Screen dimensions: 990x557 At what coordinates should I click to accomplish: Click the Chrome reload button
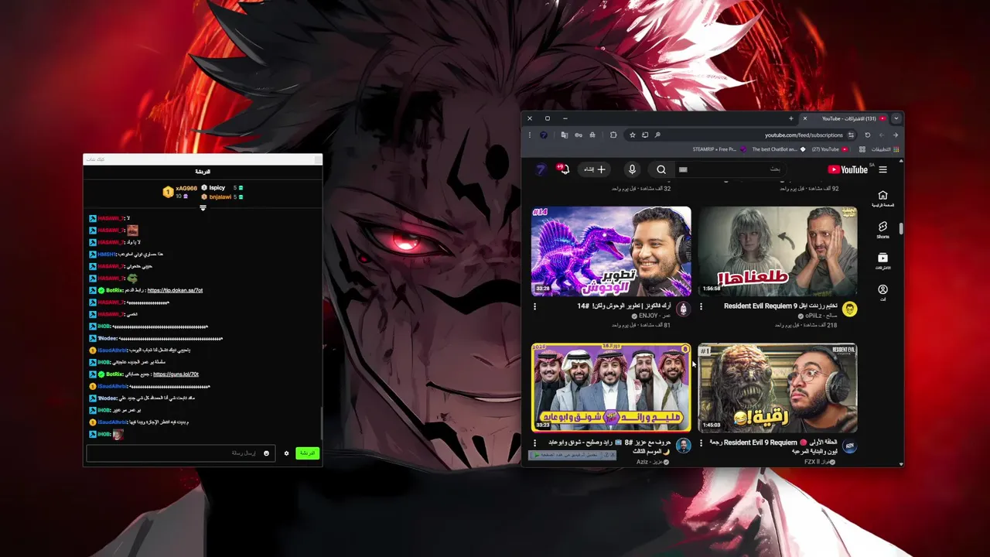(868, 135)
